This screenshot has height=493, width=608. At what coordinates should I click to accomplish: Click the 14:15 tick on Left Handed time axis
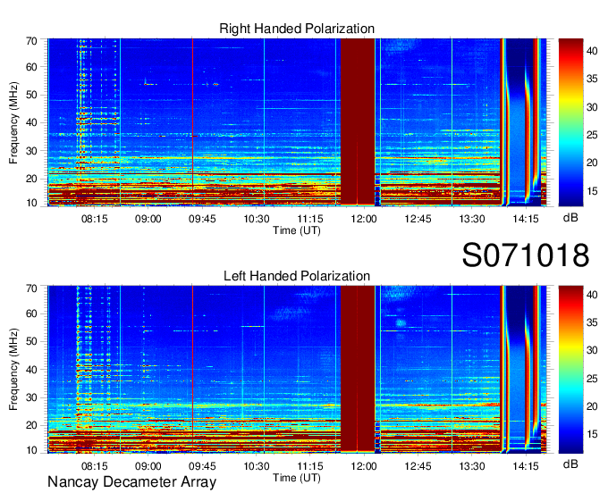point(526,465)
